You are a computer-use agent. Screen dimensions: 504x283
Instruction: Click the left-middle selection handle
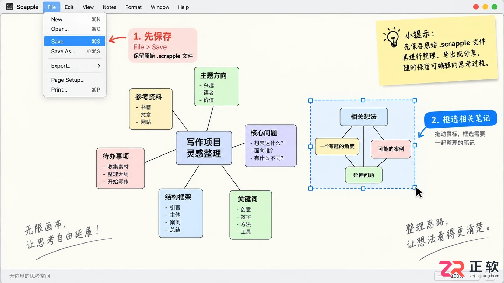(310, 146)
